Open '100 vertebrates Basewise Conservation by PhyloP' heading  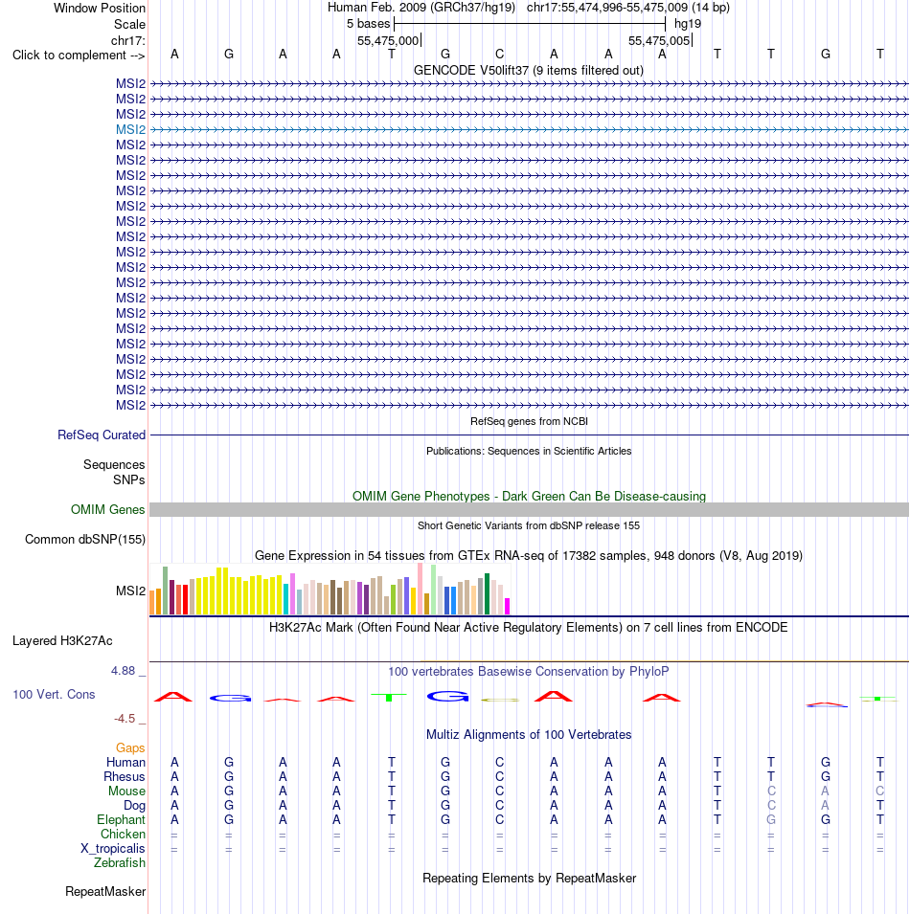[x=529, y=672]
